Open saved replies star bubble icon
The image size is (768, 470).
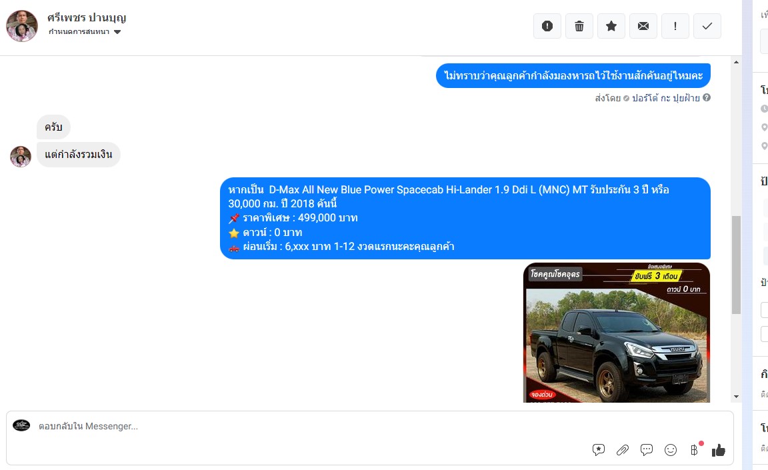pos(599,450)
